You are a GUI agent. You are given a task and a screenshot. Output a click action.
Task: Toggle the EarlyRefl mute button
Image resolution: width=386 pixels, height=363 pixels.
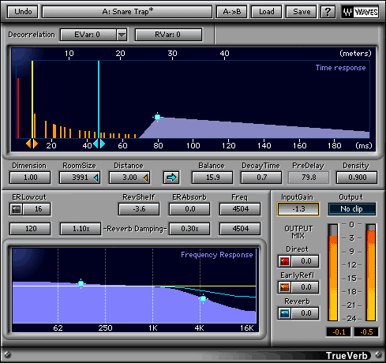[x=284, y=287]
